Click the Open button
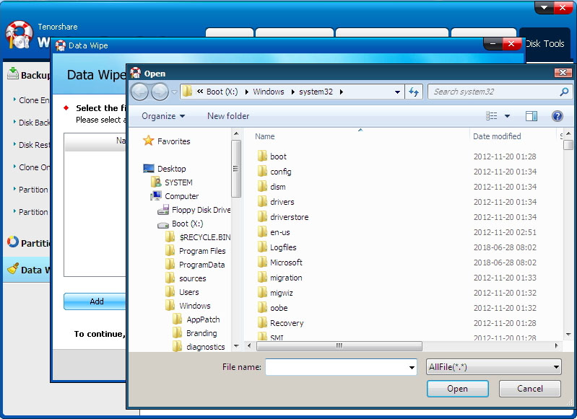The image size is (577, 419). (x=457, y=389)
